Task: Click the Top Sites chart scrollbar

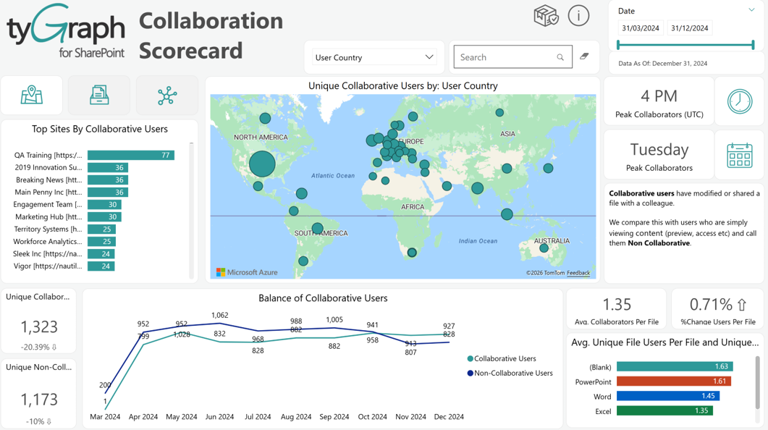Action: [192, 211]
